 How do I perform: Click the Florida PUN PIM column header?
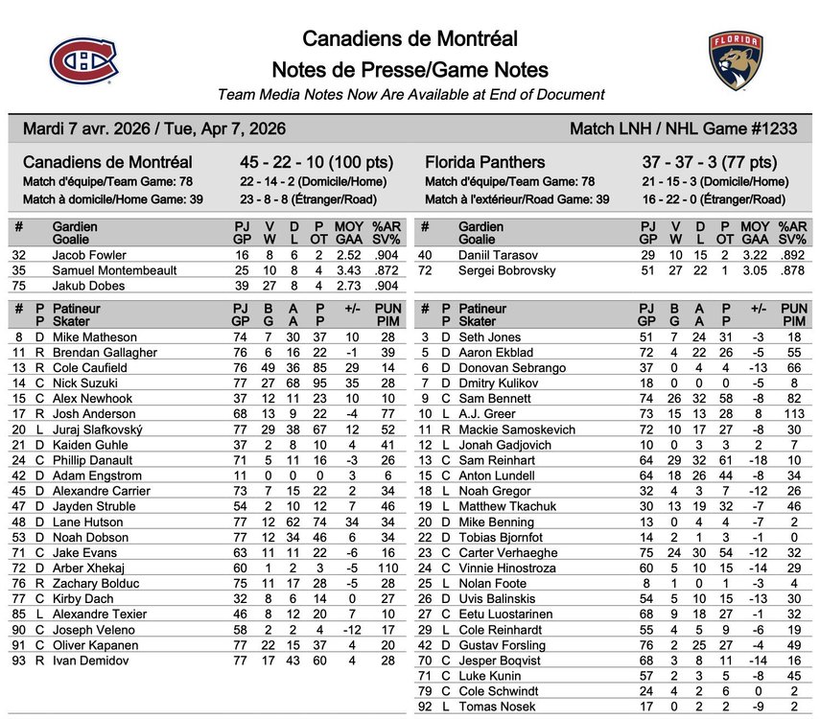tap(794, 314)
